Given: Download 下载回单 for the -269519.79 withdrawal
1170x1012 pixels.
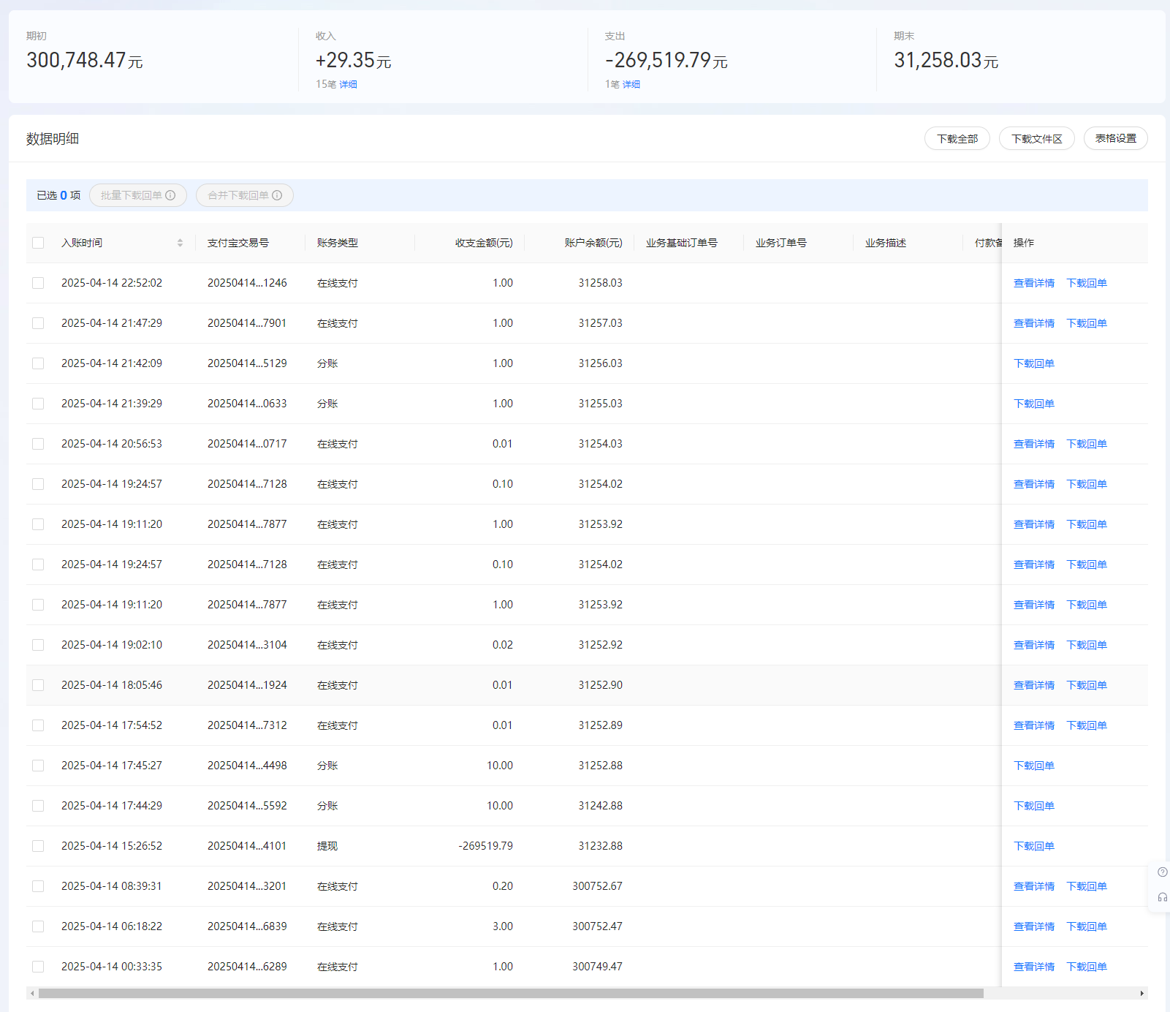Looking at the screenshot, I should pyautogui.click(x=1033, y=846).
